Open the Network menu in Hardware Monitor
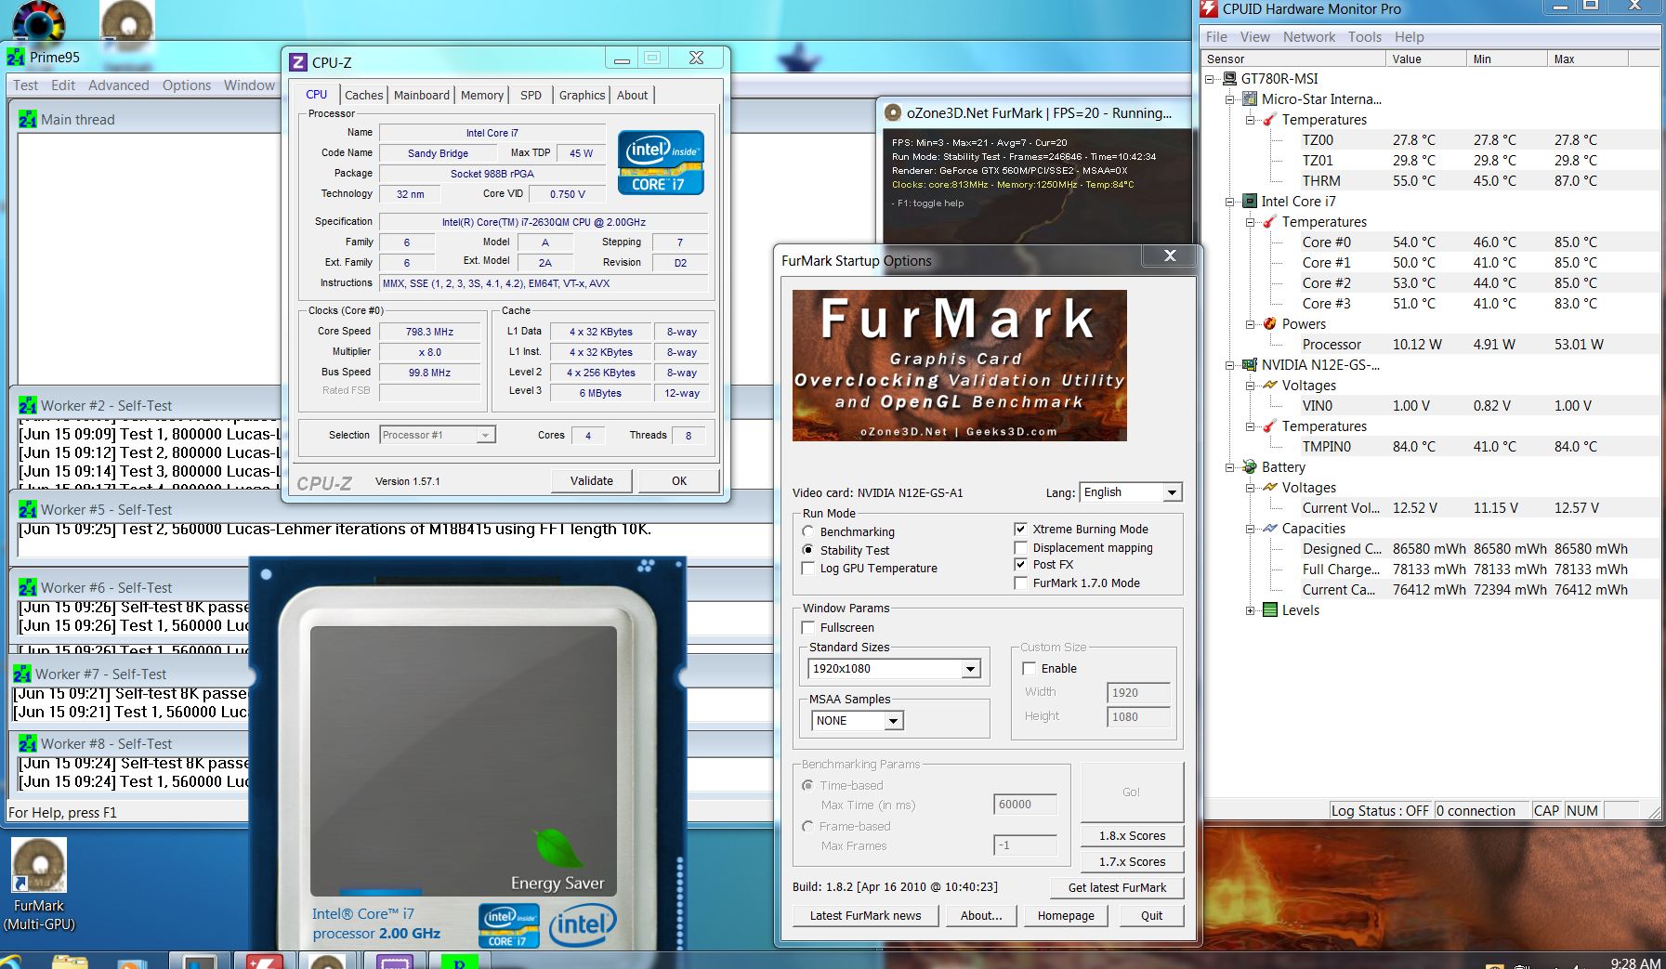The height and width of the screenshot is (969, 1666). point(1309,37)
